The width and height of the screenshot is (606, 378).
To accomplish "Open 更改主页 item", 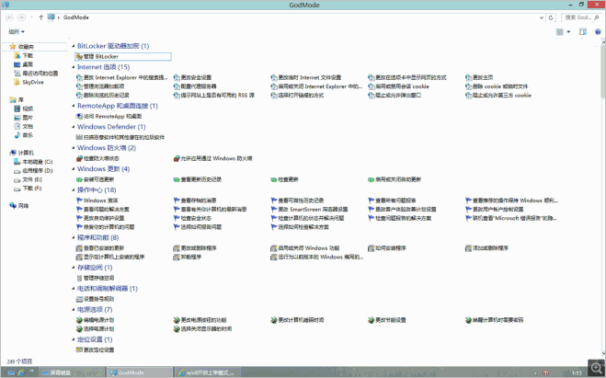I will pos(479,77).
